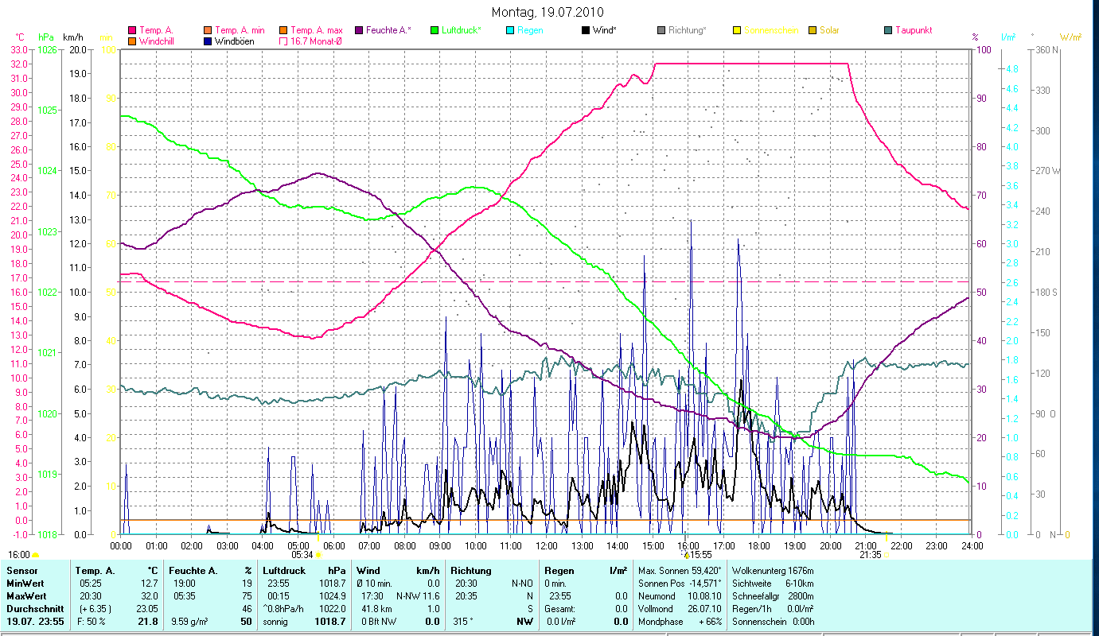Click the MaxWert row label
The image size is (1099, 636).
tap(27, 595)
